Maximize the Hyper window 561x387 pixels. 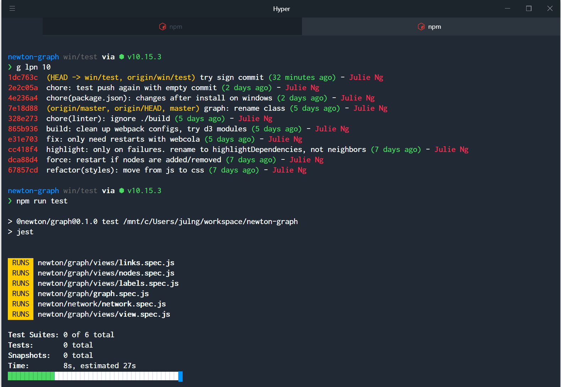(x=529, y=9)
